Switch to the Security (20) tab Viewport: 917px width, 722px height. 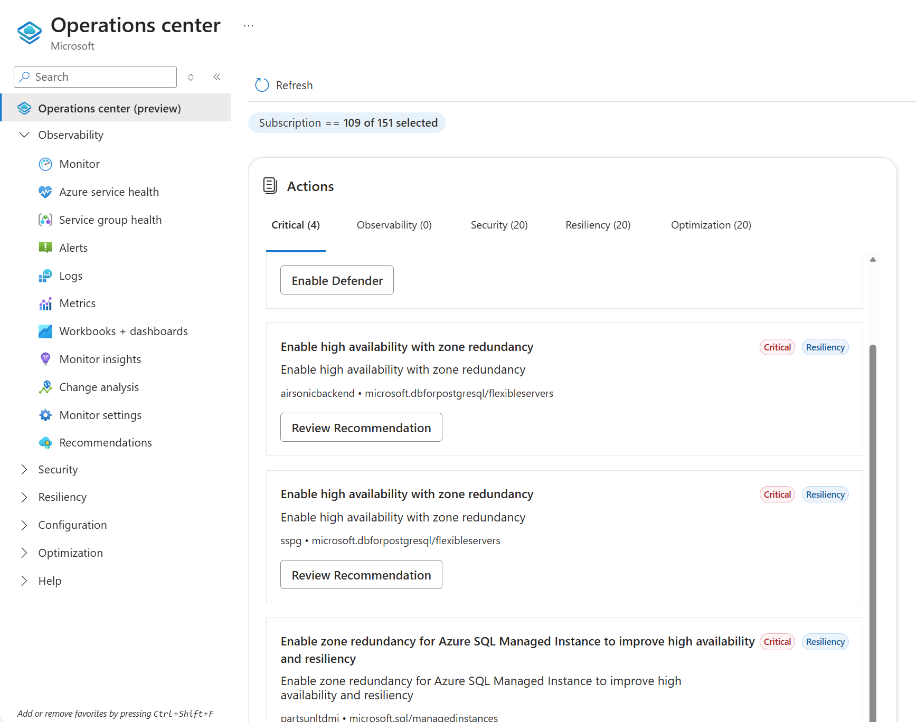point(499,225)
